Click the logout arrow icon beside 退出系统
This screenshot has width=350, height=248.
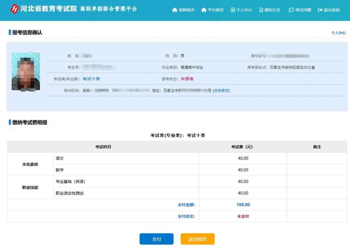pos(321,10)
